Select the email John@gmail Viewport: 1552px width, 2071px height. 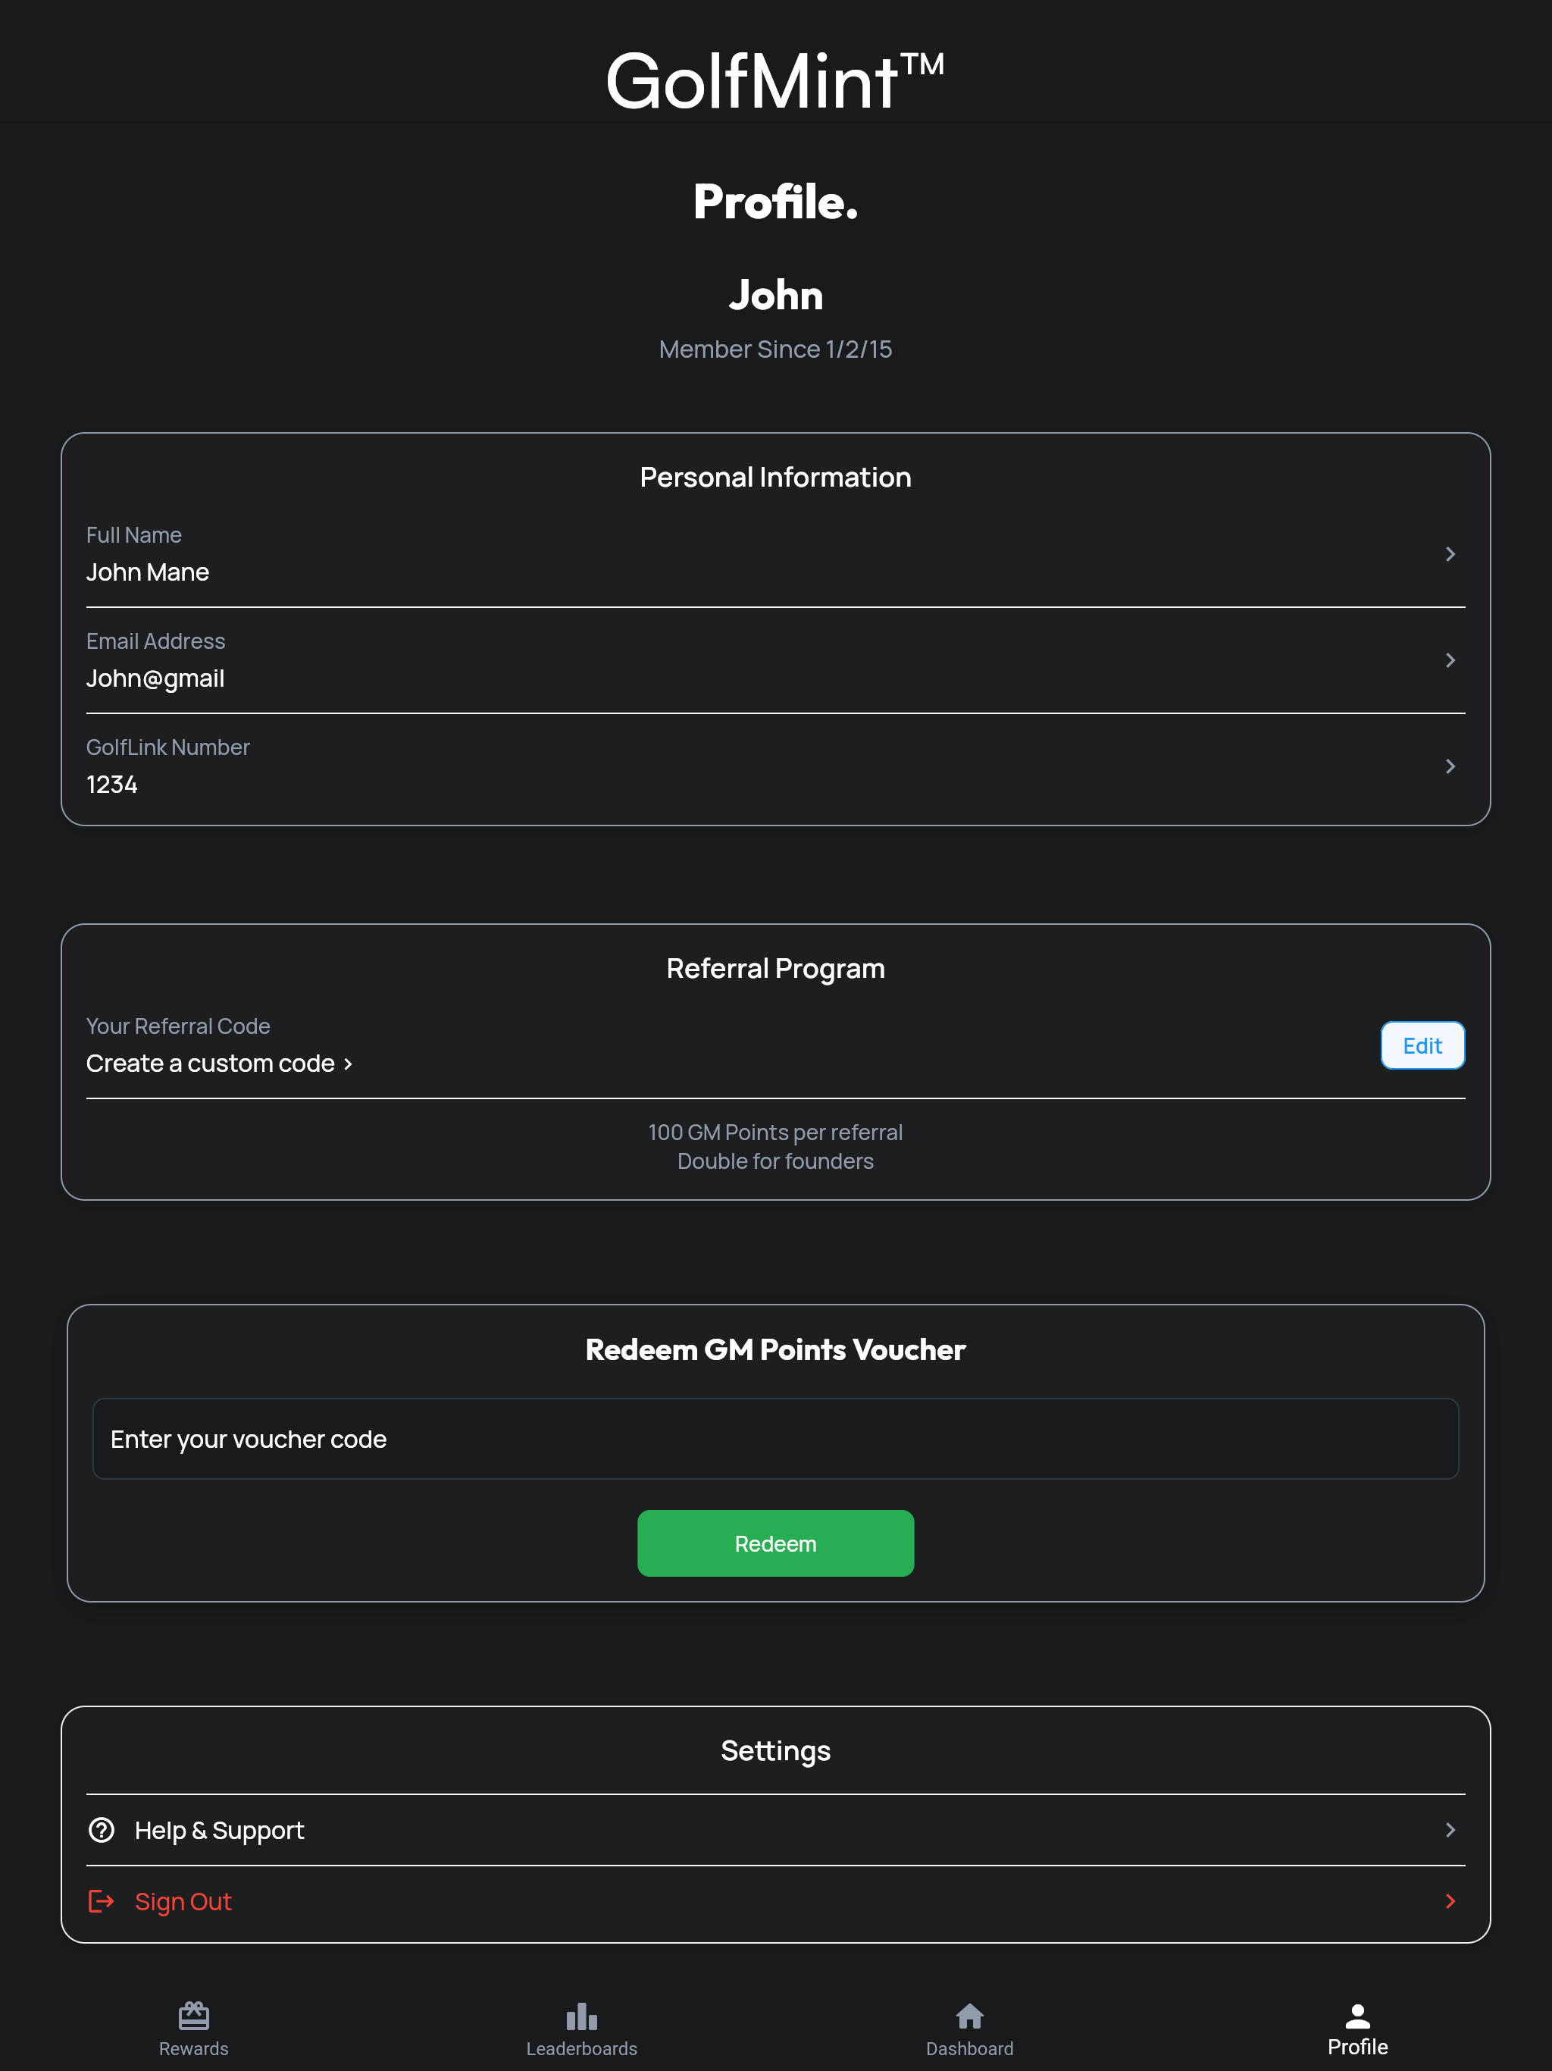click(155, 678)
